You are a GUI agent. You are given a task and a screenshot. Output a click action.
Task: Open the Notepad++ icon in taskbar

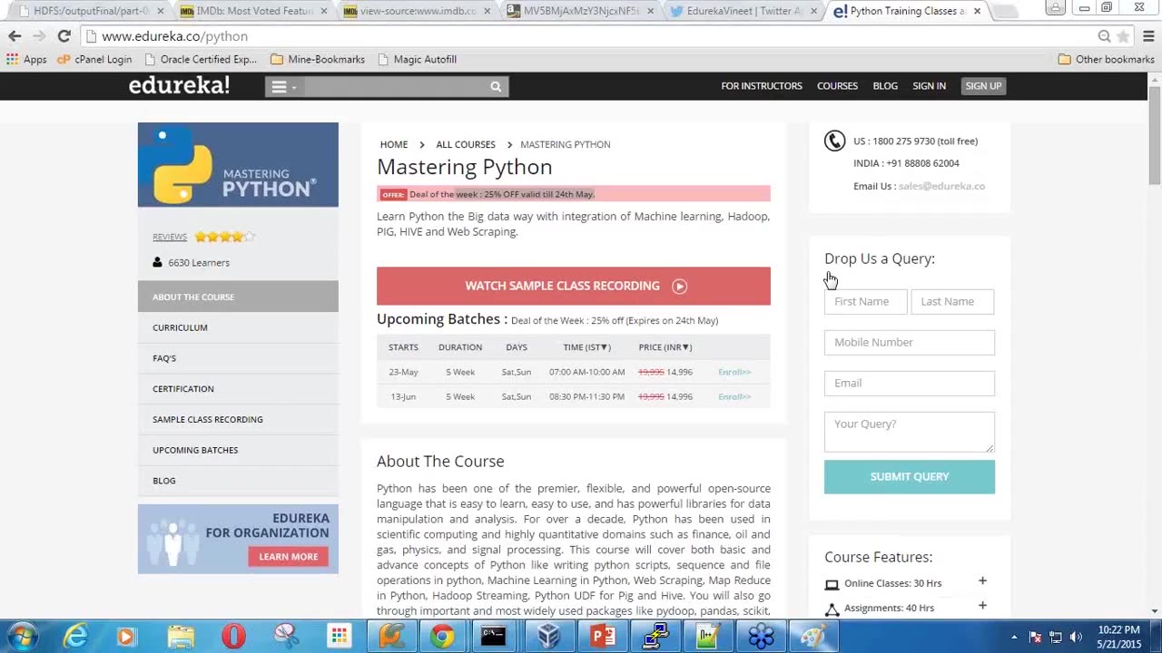[708, 636]
